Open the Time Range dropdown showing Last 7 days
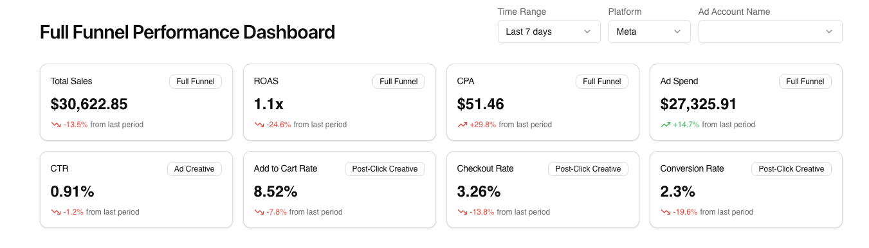The width and height of the screenshot is (869, 248). 549,31
